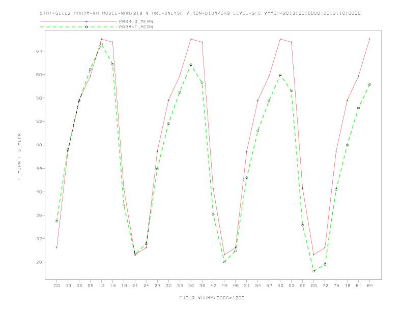The width and height of the screenshot is (403, 311).
Task: Click forecast hour 78 on the horizontal axis
Action: pos(348,286)
